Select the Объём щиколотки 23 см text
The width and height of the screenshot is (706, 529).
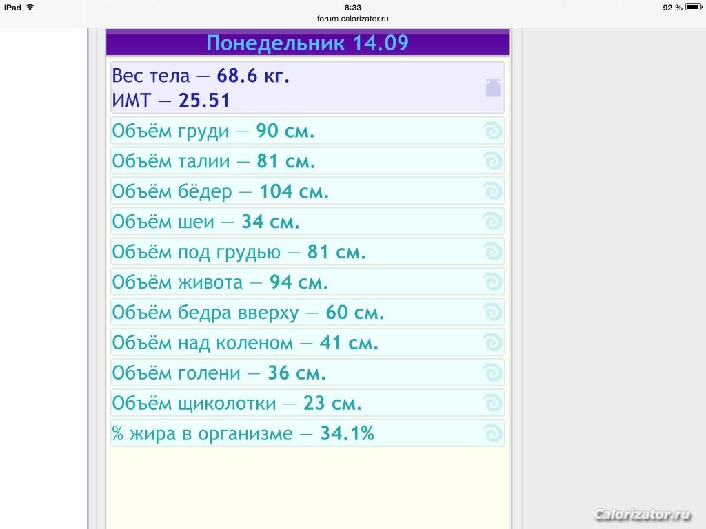tap(237, 404)
